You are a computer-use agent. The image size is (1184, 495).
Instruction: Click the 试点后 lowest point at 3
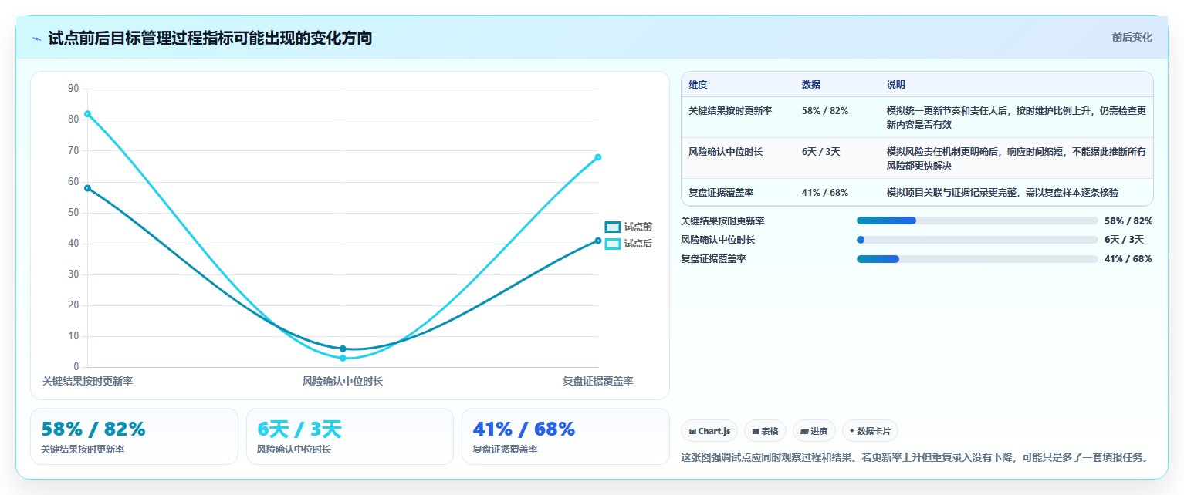tap(343, 358)
